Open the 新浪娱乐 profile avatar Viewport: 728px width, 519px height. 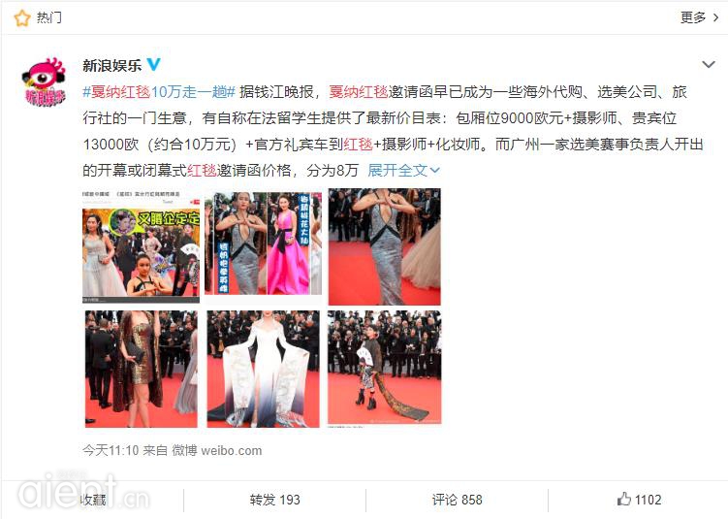click(45, 81)
